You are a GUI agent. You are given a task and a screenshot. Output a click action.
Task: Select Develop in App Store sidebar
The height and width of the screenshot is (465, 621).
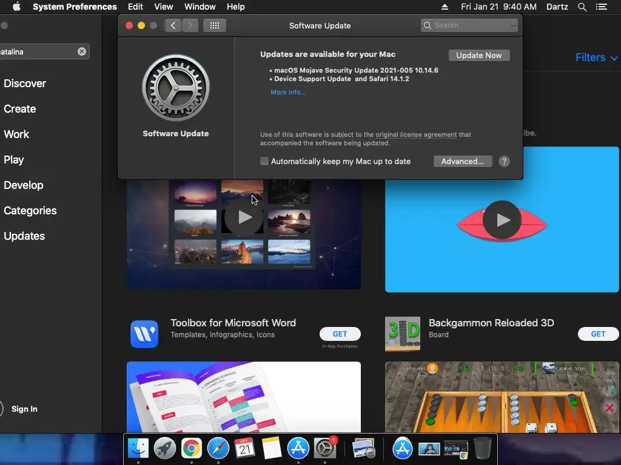24,185
